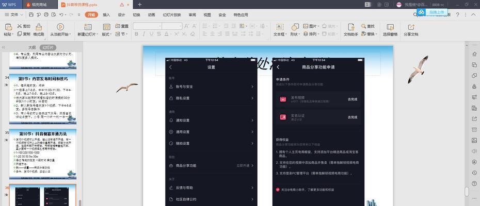Open the font size dropdown
The height and width of the screenshot is (206, 480).
click(180, 26)
